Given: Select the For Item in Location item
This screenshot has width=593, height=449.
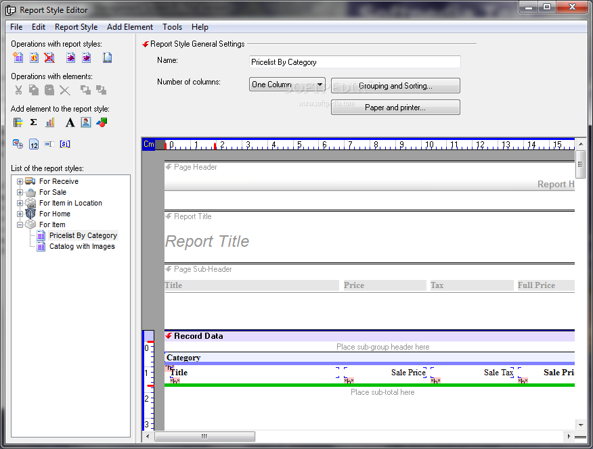Looking at the screenshot, I should click(70, 203).
